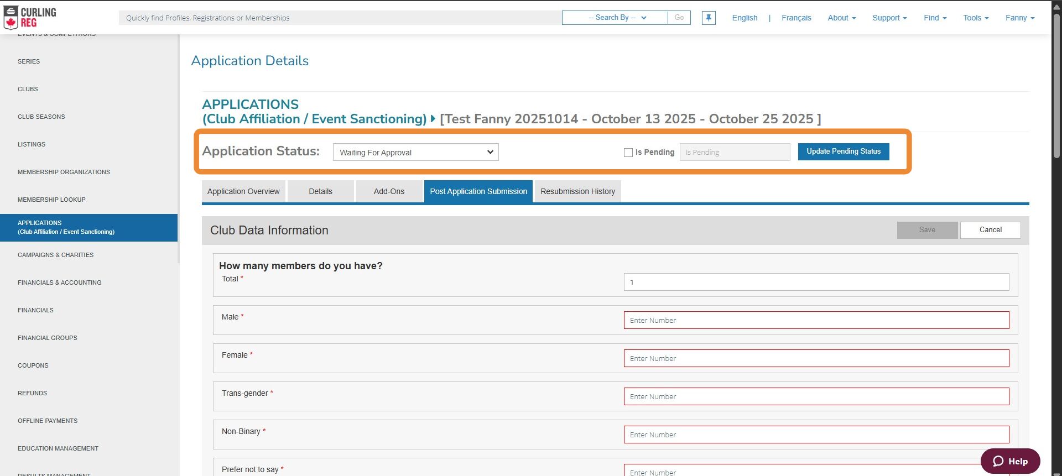Click the Go search button
1062x476 pixels.
[679, 18]
